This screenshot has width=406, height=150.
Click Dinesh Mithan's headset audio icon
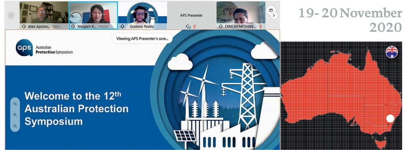pos(221,26)
